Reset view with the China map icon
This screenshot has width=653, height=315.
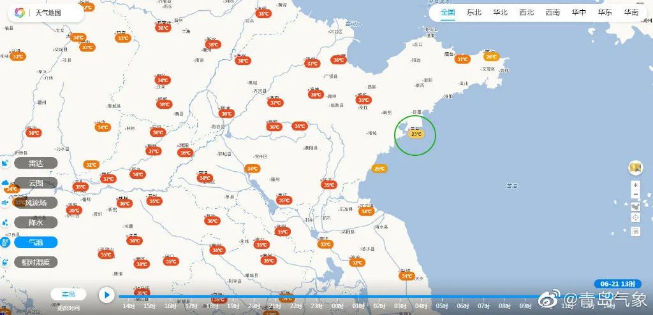(x=636, y=206)
